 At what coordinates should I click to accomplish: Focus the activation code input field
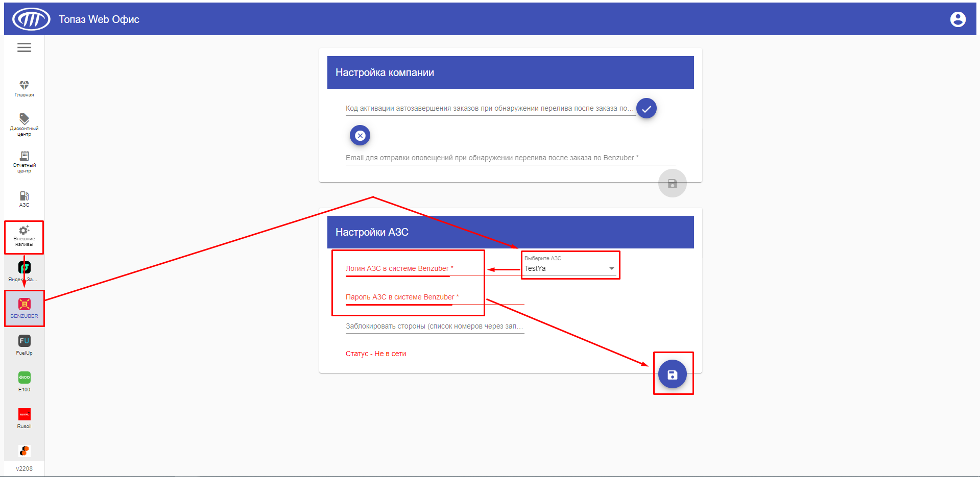[491, 108]
